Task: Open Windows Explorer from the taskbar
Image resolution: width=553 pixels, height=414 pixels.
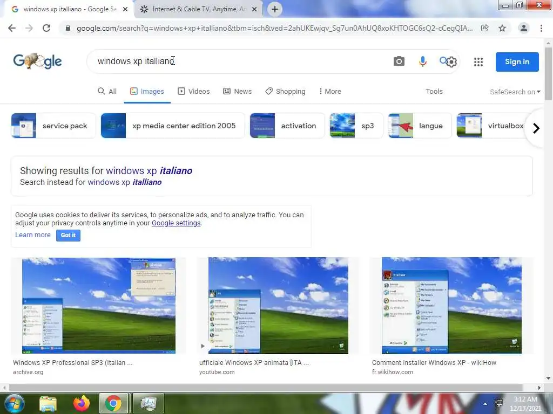Action: [x=48, y=403]
